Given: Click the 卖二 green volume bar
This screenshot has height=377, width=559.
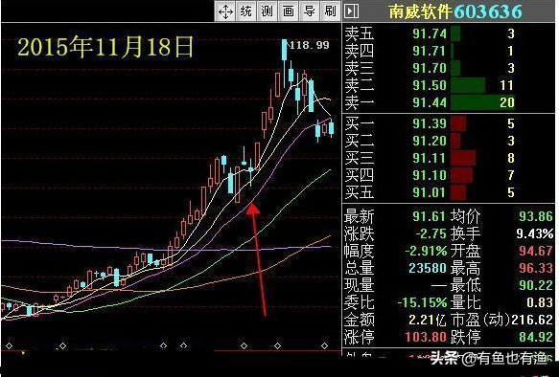Looking at the screenshot, I should point(468,85).
